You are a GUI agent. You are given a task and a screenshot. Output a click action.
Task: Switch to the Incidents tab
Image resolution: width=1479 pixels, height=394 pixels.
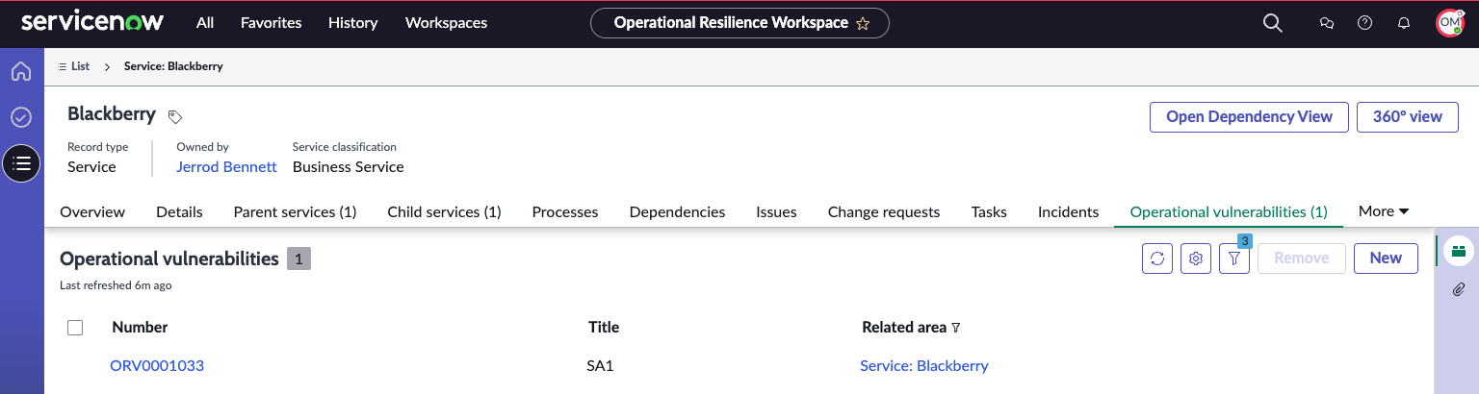(1068, 212)
